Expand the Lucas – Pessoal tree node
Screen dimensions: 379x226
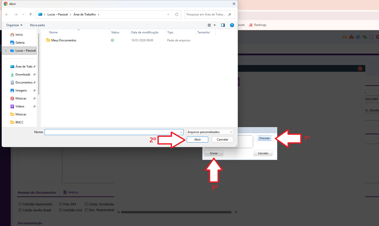(6, 51)
